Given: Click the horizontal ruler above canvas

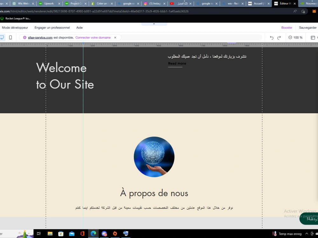Looking at the screenshot, I should (159, 45).
